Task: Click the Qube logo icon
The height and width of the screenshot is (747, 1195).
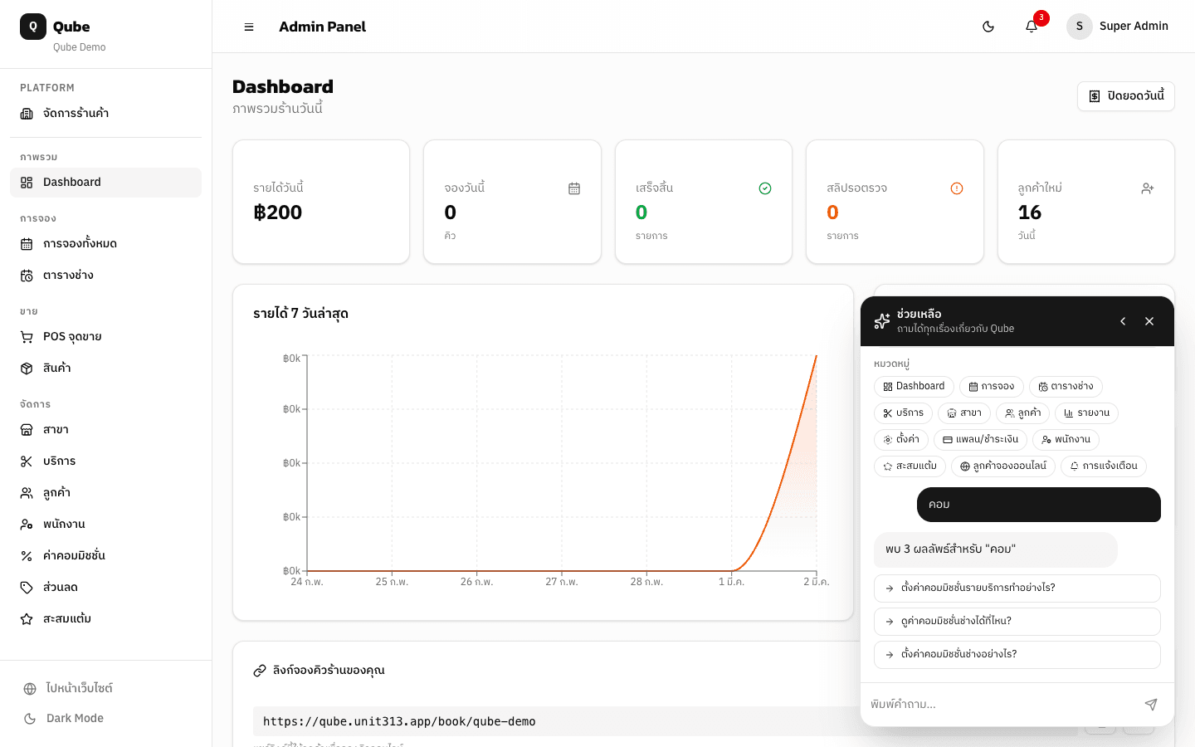Action: pos(33,27)
